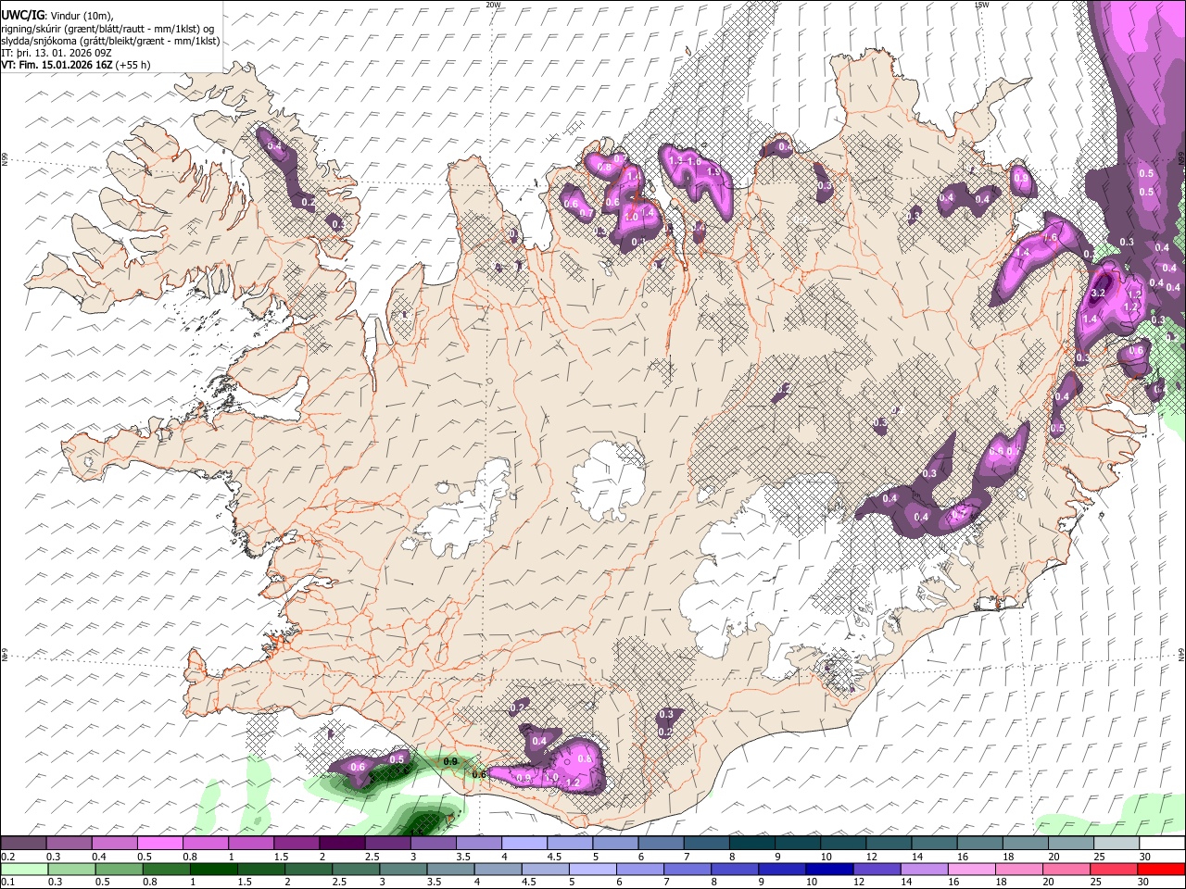Click the "1.9" snowfall value on the map
1186x889 pixels.
713,171
